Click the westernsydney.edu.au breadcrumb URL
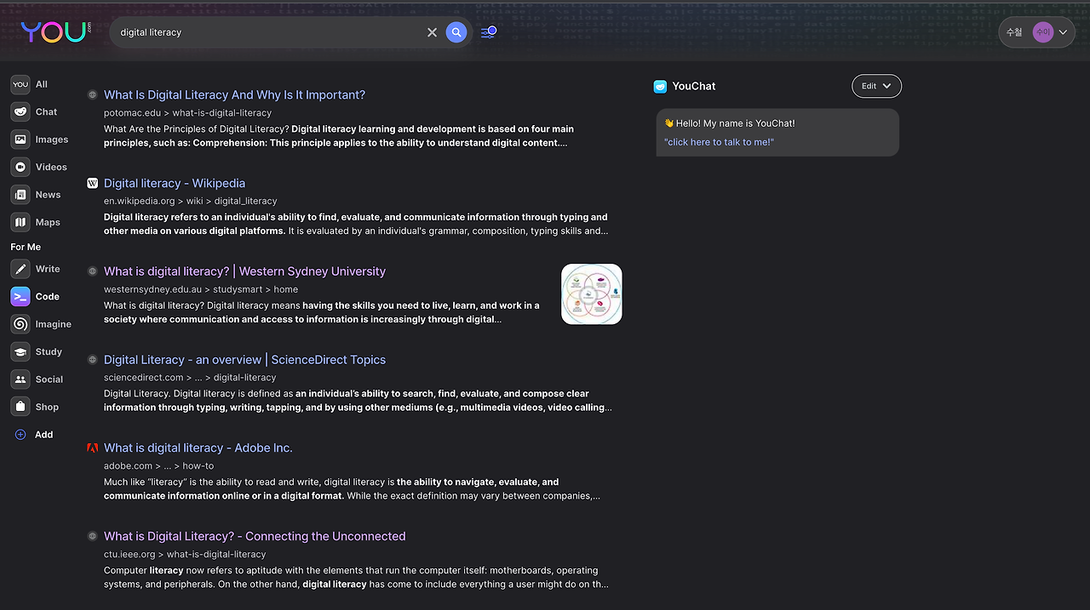Viewport: 1090px width, 610px height. [201, 289]
